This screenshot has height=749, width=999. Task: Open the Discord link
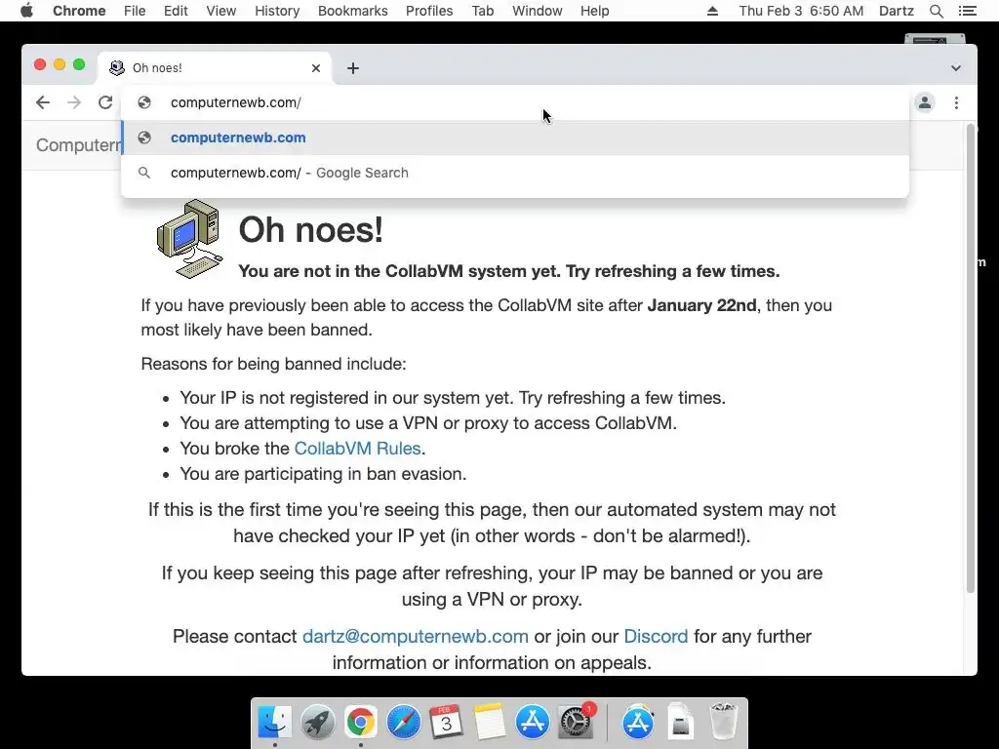coord(656,636)
